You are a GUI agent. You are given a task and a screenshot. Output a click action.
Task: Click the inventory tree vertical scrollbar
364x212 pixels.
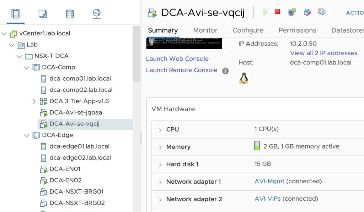click(136, 54)
